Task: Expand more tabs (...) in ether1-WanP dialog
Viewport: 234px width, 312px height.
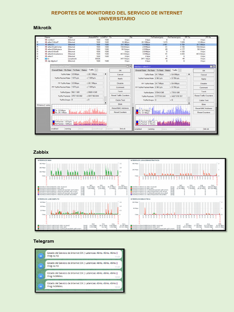Action: click(x=96, y=70)
